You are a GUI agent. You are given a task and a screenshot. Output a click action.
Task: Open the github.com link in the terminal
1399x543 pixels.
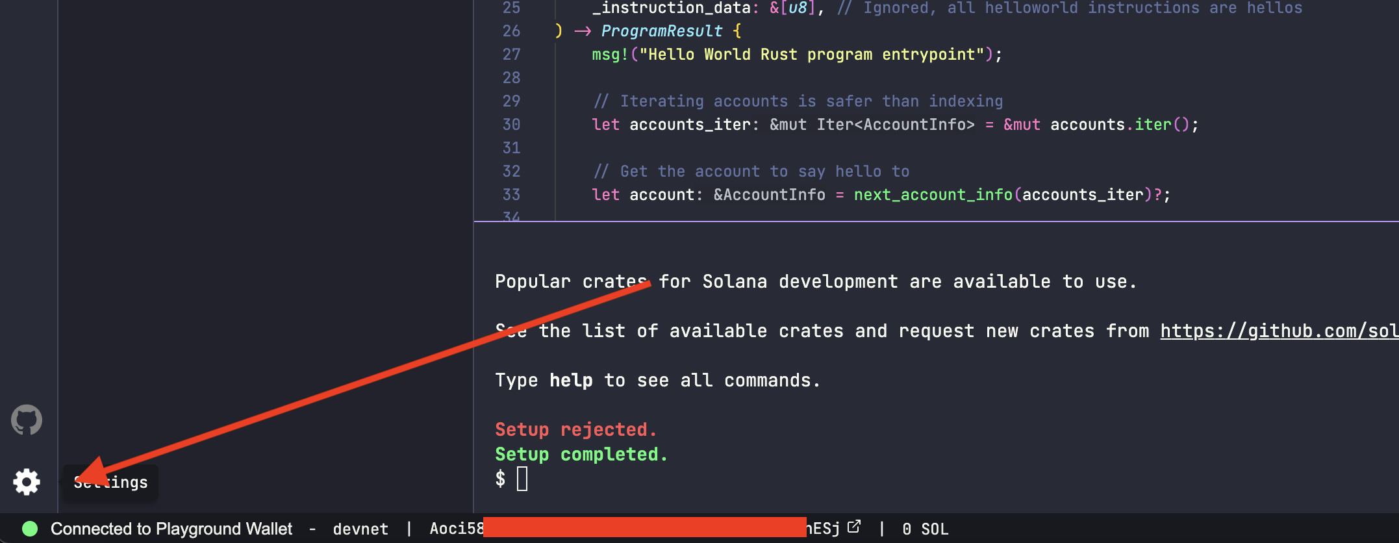coord(1278,331)
